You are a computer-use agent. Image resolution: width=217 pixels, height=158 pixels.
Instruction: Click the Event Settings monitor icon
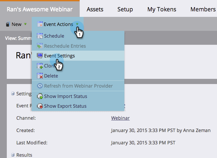pyautogui.click(x=40, y=56)
